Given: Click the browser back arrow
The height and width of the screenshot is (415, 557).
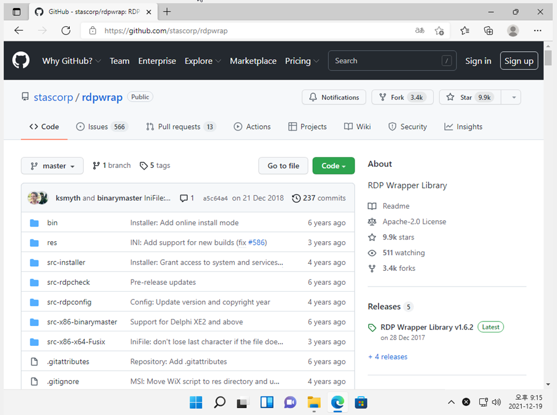Looking at the screenshot, I should tap(19, 31).
